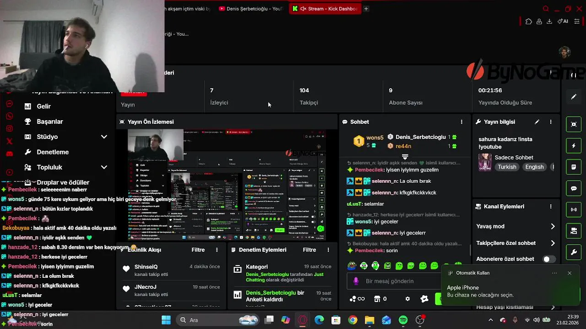Click the stream preview thumbnail
The height and width of the screenshot is (329, 586).
[x=227, y=185]
